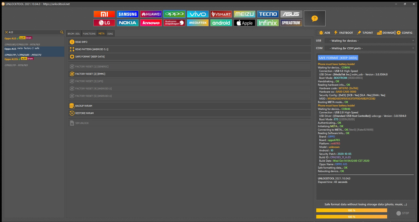Switch to the FUNCTIONS tab
419x222 pixels.
point(89,34)
